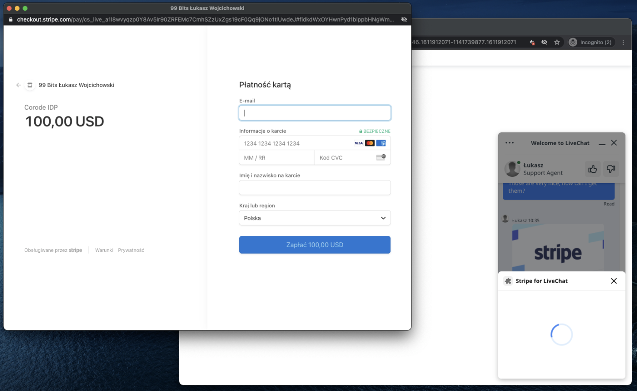Open LiveChat options three-dot menu

click(510, 143)
